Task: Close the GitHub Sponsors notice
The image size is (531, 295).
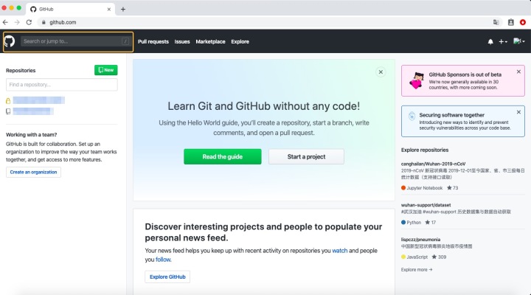Action: [x=518, y=72]
